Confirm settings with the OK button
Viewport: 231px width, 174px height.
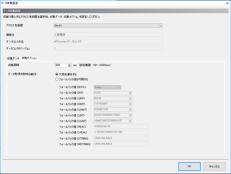[x=189, y=166]
